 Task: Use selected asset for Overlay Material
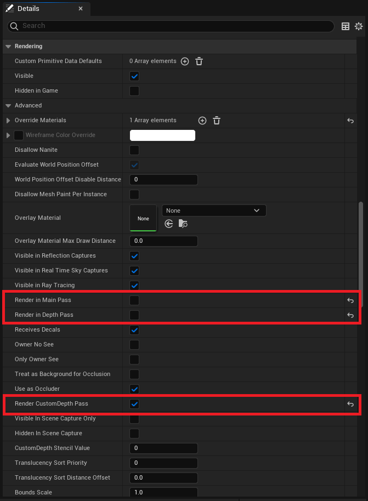point(169,224)
